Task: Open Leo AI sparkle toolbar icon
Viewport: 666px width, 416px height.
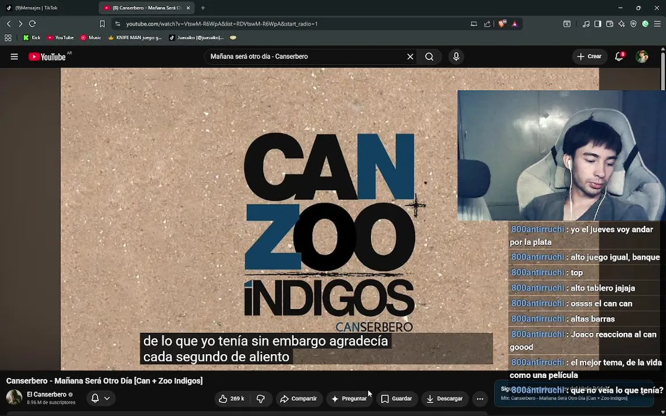Action: pos(621,24)
